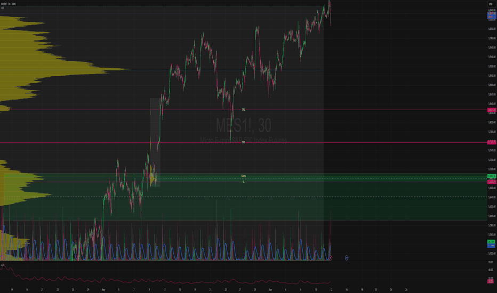Click the TP2 pink price tag on the price axis
497x293 pixels.
(492, 110)
